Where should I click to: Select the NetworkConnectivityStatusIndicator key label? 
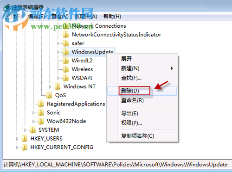click(116, 35)
